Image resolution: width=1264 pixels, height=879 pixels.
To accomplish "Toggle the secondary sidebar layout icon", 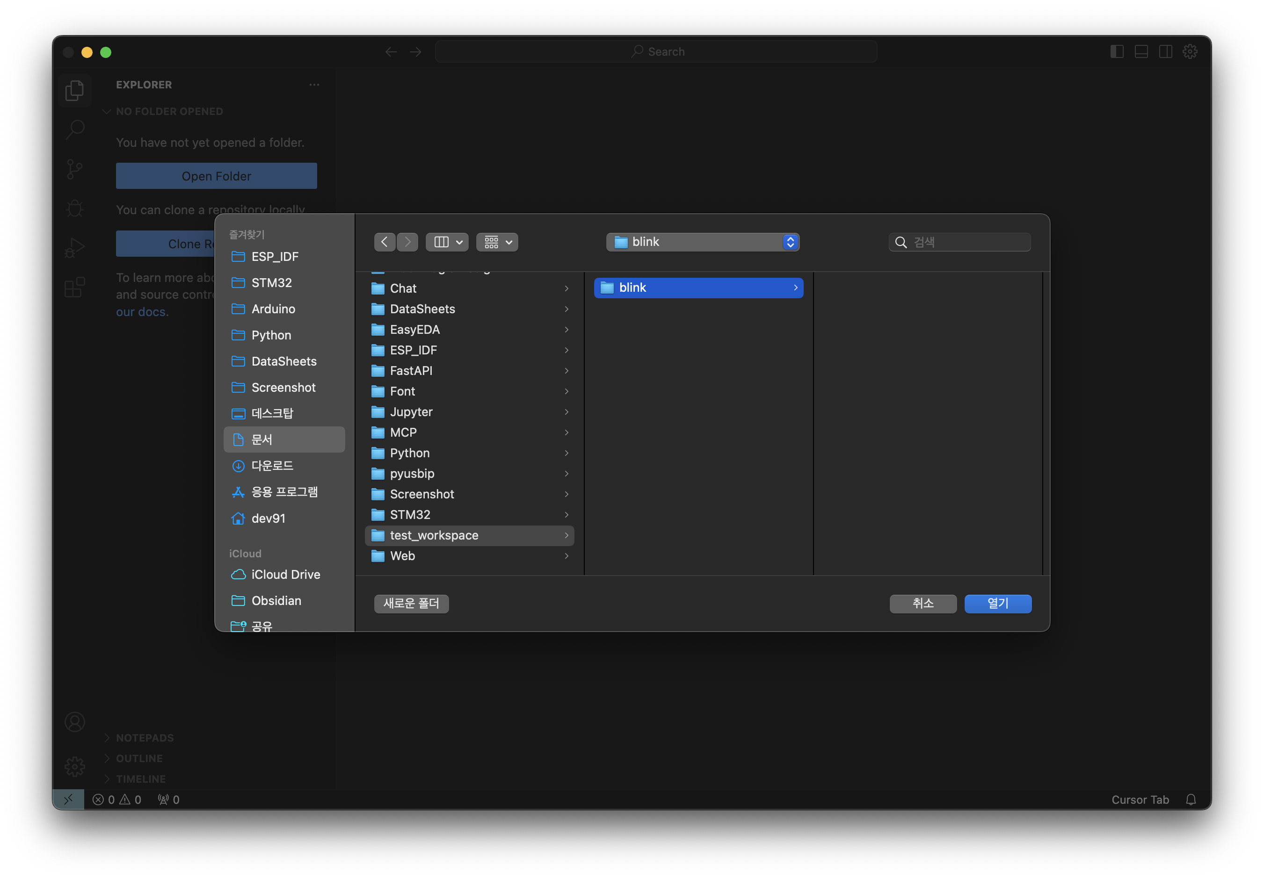I will coord(1165,52).
